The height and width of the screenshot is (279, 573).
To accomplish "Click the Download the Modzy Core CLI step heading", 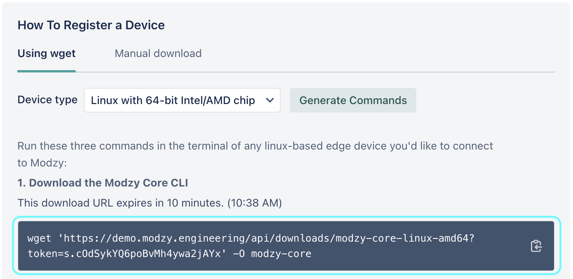I will (103, 183).
